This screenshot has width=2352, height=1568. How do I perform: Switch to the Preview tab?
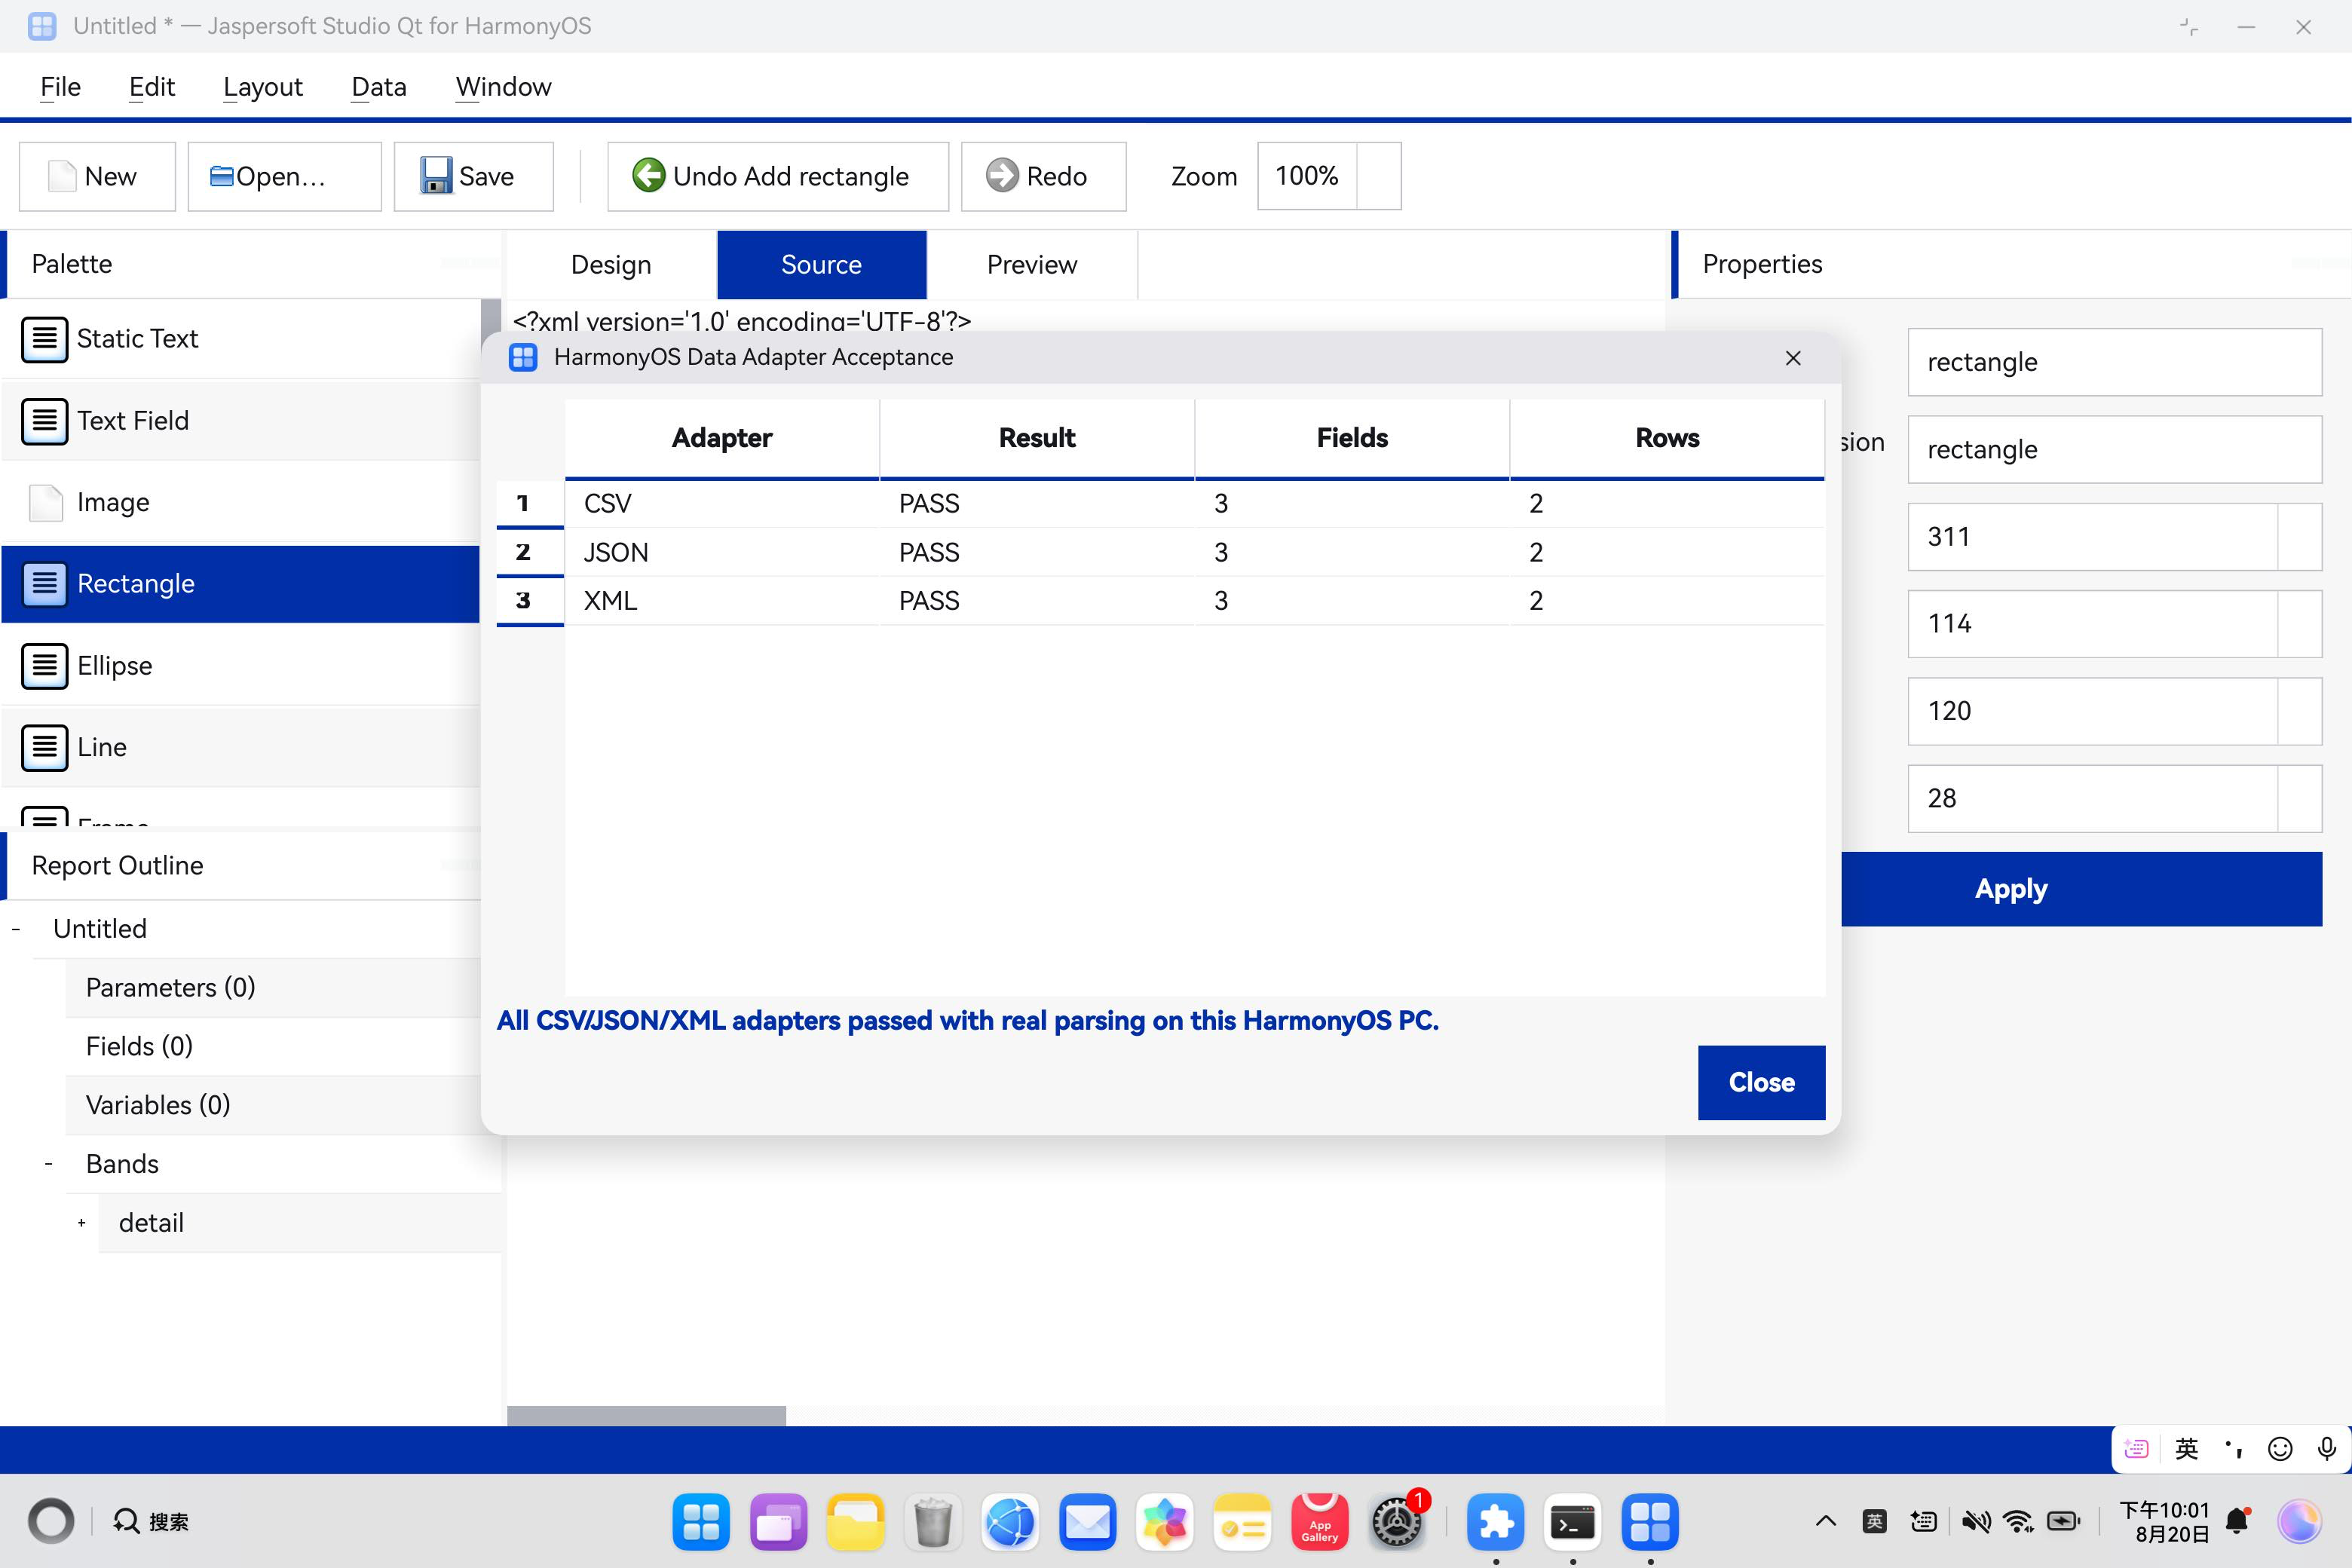1032,265
